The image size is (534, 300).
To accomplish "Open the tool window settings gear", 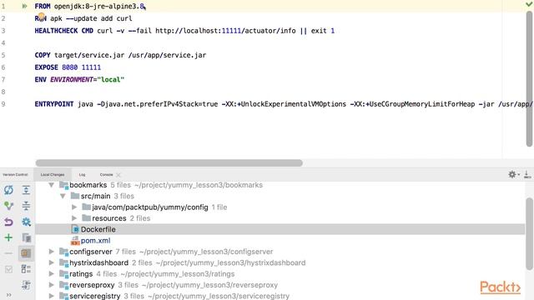I will tap(512, 174).
